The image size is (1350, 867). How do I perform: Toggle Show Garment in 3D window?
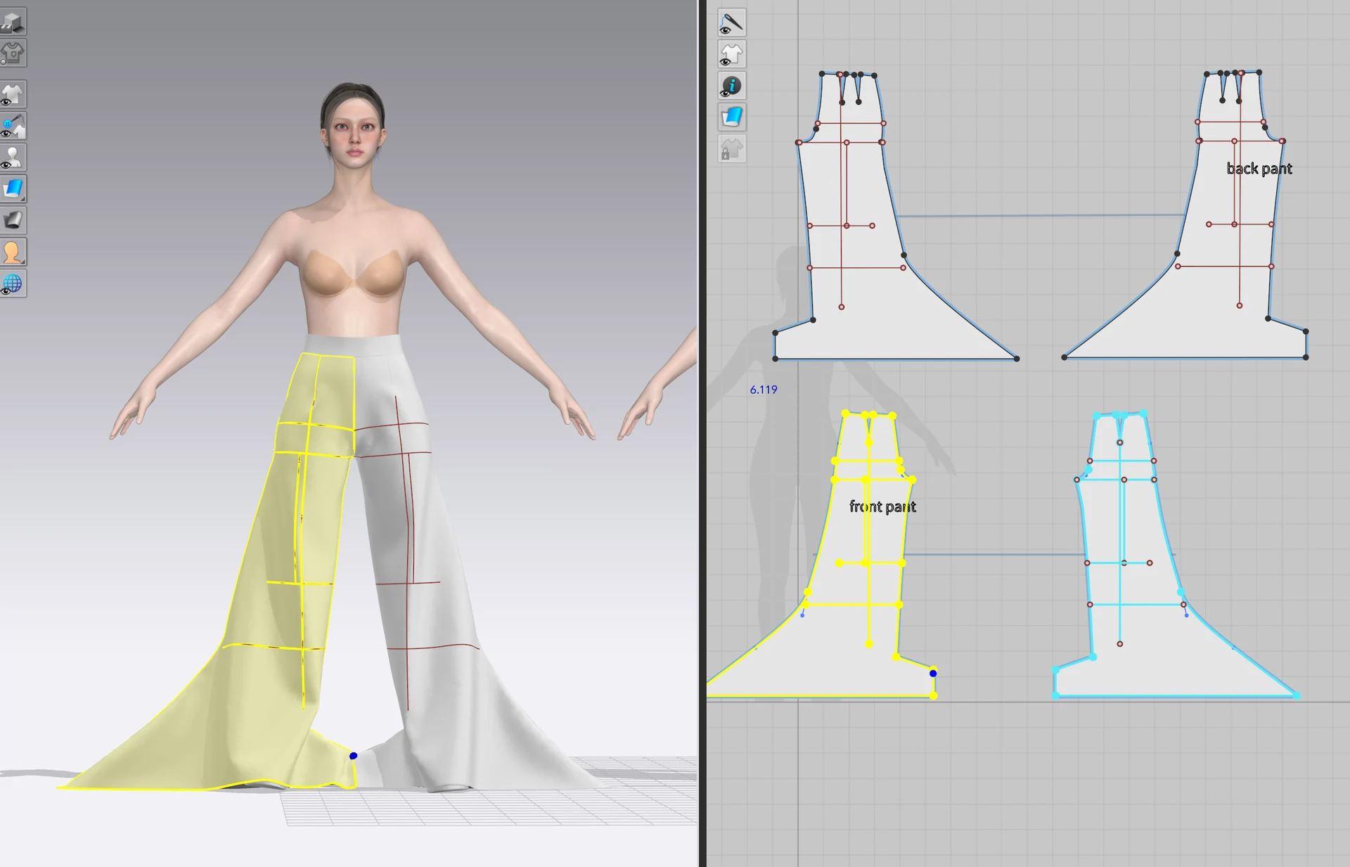[x=13, y=94]
